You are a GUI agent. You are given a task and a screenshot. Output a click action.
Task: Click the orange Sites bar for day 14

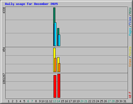tap(59, 68)
